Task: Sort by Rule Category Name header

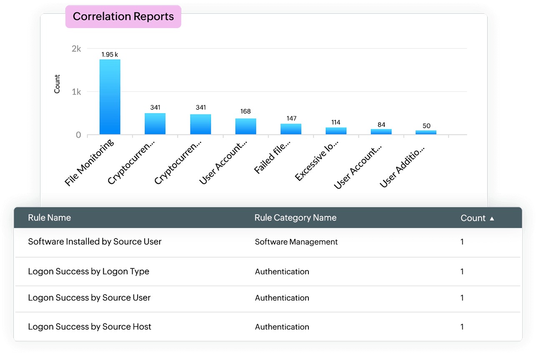Action: point(296,218)
